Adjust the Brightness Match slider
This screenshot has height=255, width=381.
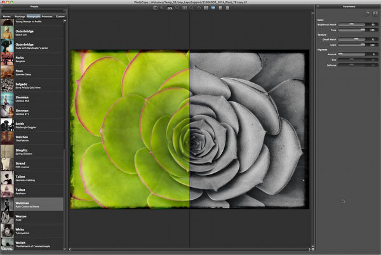352,25
